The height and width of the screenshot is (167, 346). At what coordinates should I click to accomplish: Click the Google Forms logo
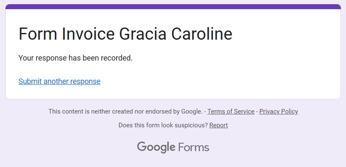173,147
